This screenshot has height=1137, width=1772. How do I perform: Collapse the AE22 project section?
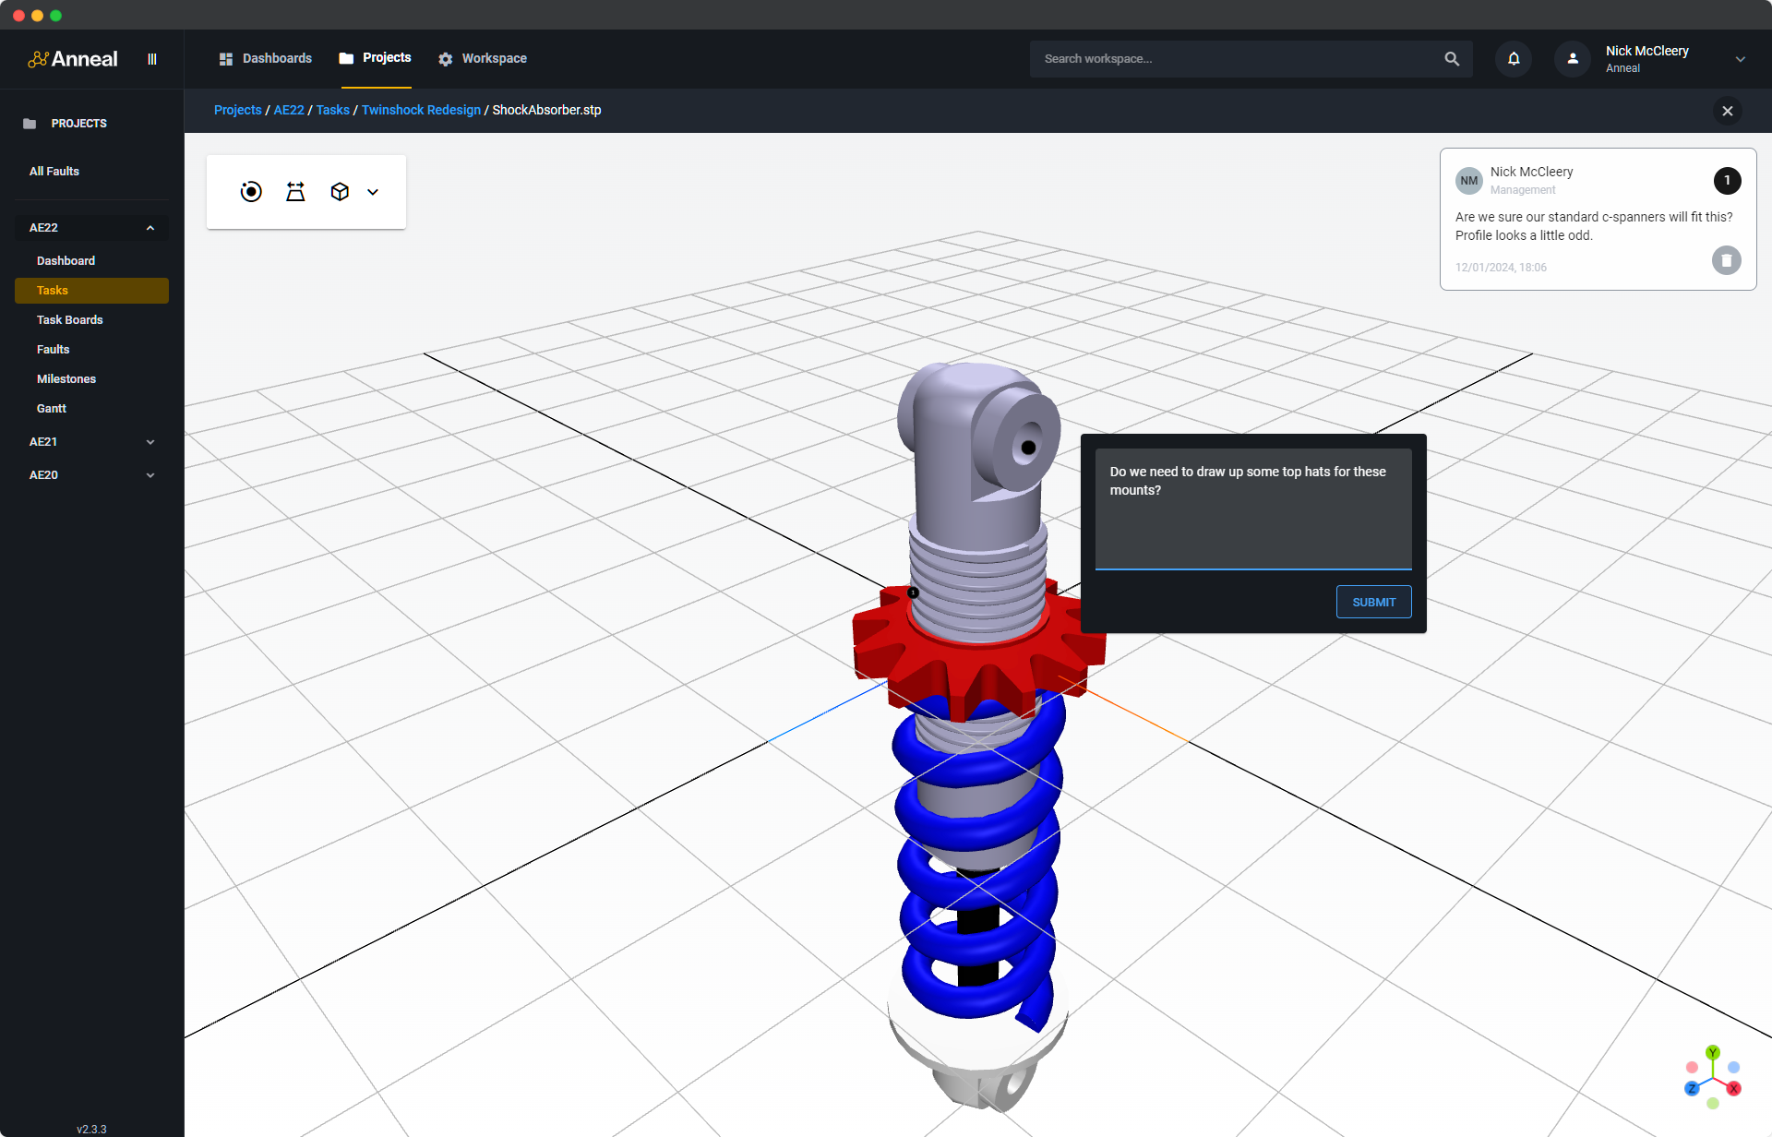coord(149,227)
